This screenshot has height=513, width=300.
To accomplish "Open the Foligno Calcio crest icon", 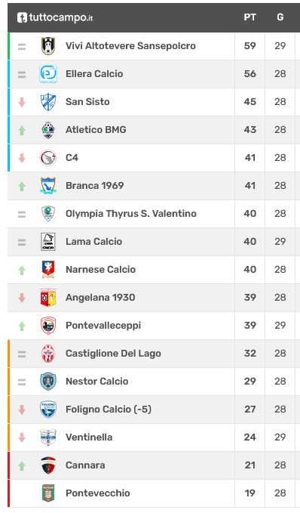I will [x=48, y=409].
